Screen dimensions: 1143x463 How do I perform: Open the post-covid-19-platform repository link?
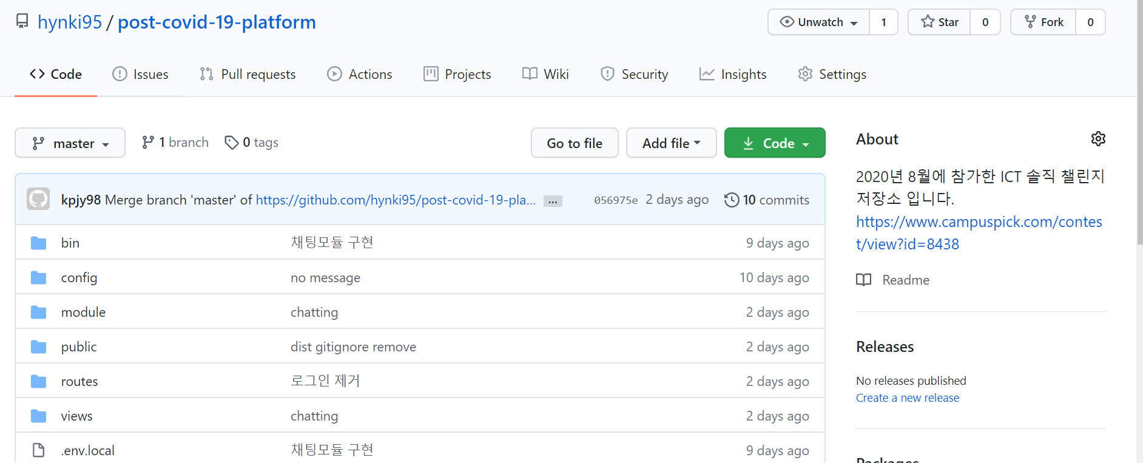click(x=217, y=22)
